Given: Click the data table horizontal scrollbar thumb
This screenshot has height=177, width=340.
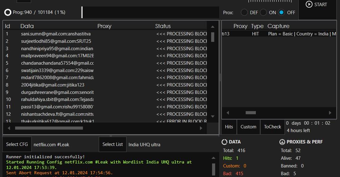Looking at the screenshot, I should pos(49,128).
